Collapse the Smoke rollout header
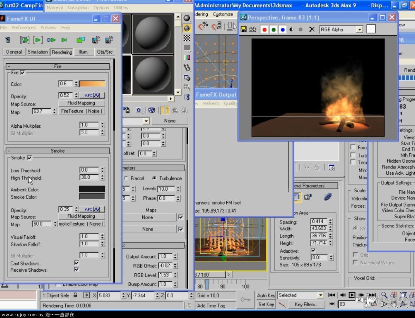The width and height of the screenshot is (415, 318). (x=58, y=151)
